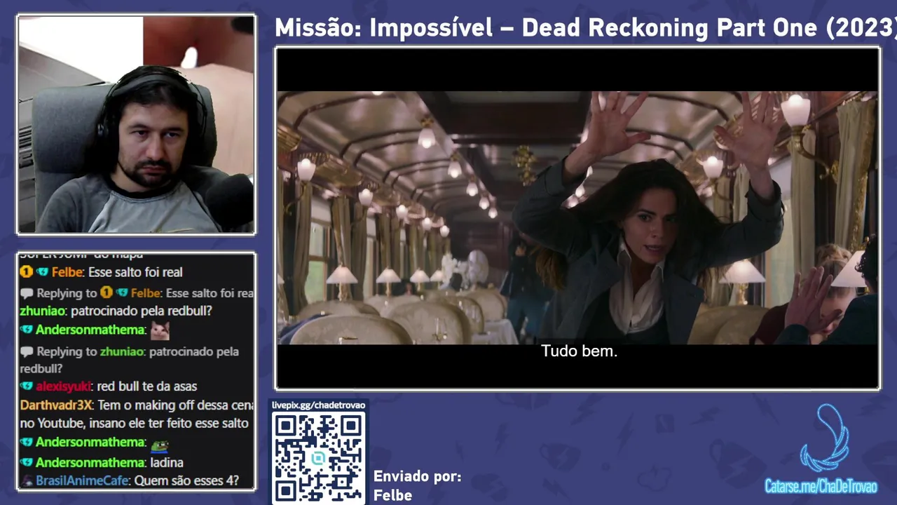The width and height of the screenshot is (897, 505).
Task: Click username Darthvadr3X in chat
Action: pyautogui.click(x=56, y=405)
